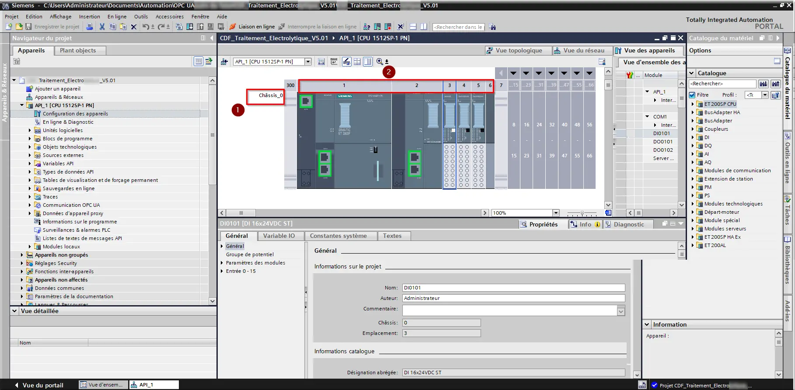Click the vertical split editor icon

coord(424,27)
